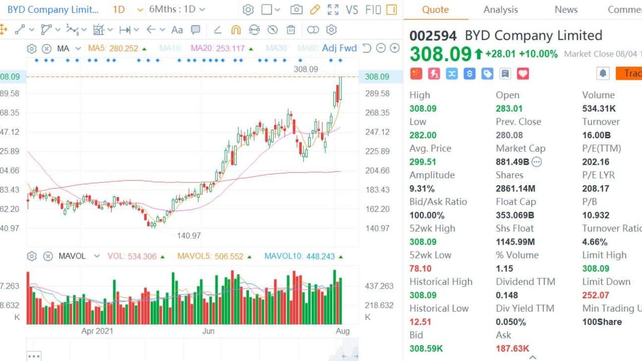This screenshot has width=642, height=361.
Task: Expand the trend line tool options arrow
Action: click(32, 30)
